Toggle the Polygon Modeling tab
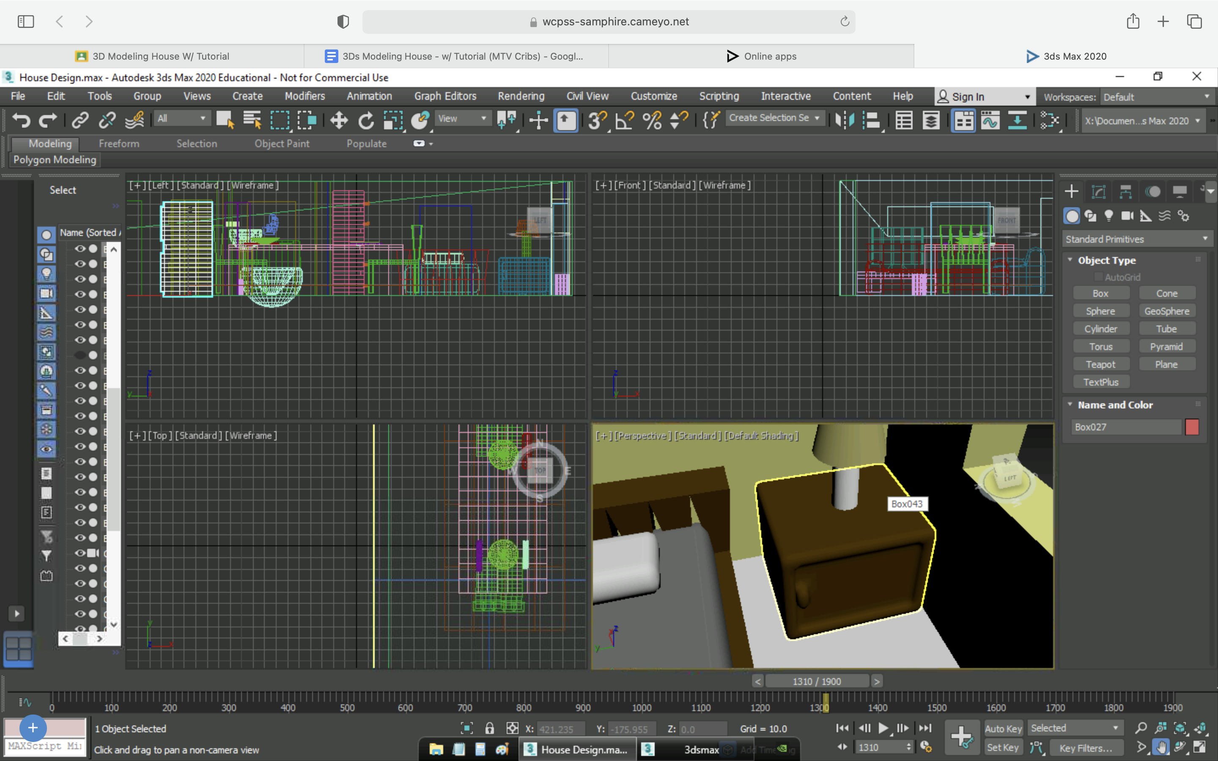Image resolution: width=1218 pixels, height=761 pixels. point(55,159)
